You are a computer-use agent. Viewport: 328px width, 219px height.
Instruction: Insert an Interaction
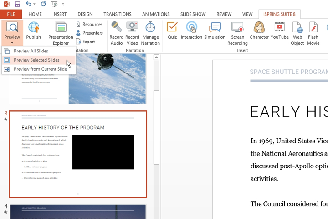click(191, 31)
